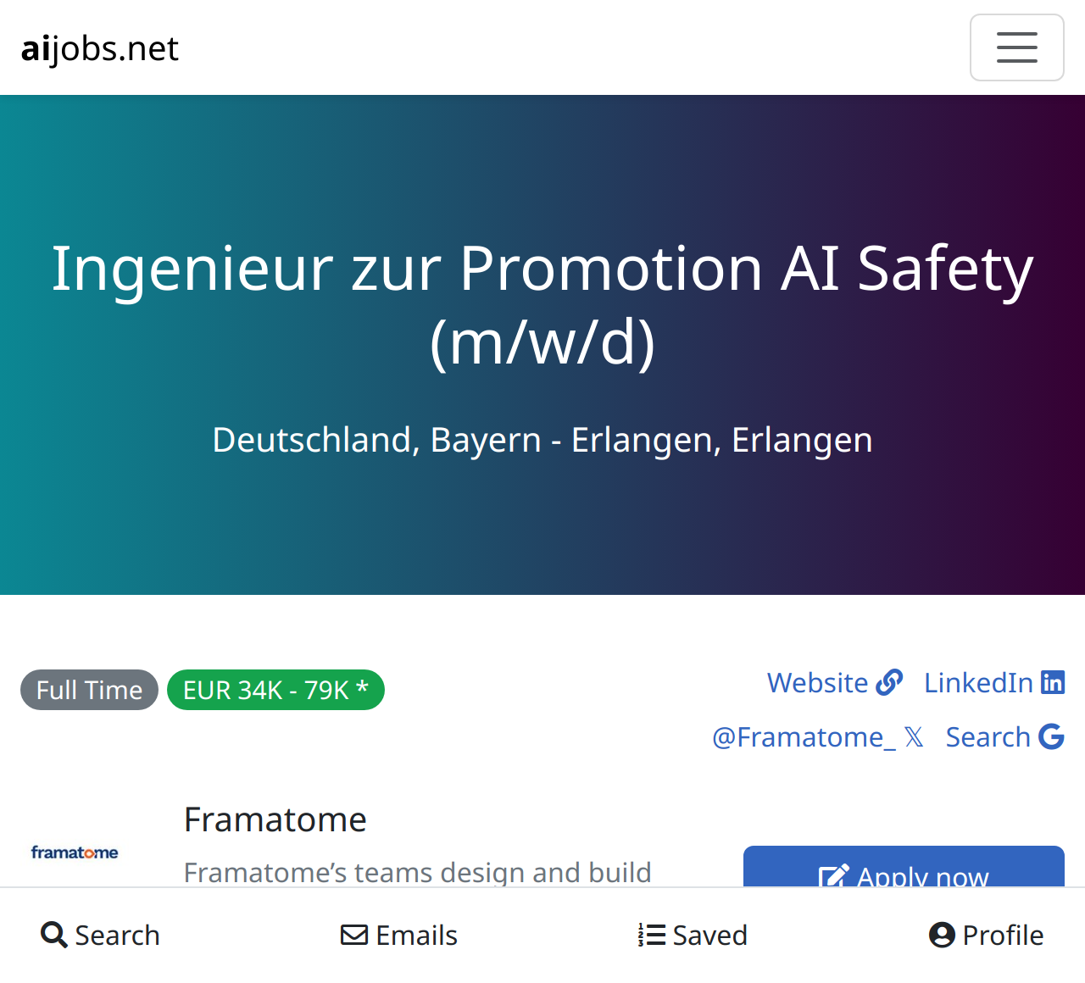Click the framatome company logo
This screenshot has height=983, width=1085.
point(75,852)
